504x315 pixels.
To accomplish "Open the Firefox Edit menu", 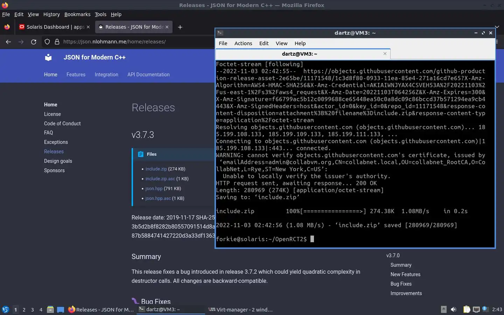I will (19, 14).
